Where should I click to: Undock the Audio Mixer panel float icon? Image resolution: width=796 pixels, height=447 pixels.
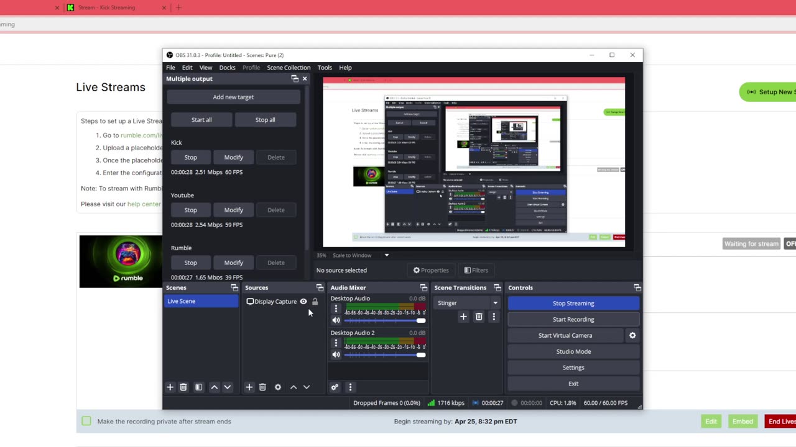pos(423,287)
